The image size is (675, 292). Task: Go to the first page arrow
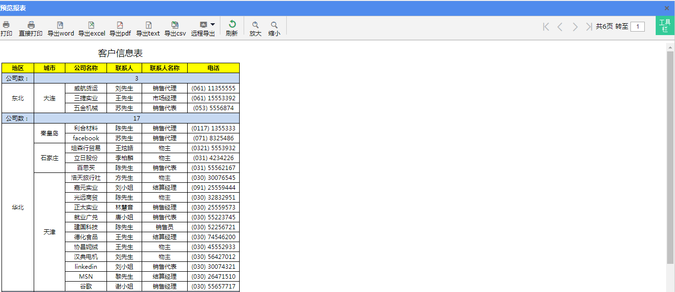[x=546, y=27]
